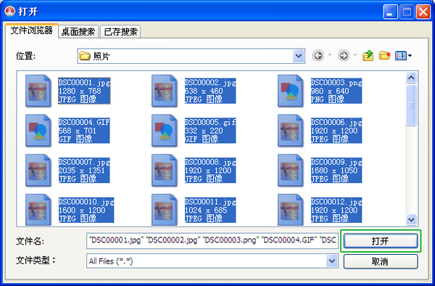Viewport: 435px width, 286px height.
Task: Create a new folder icon
Action: (x=384, y=56)
